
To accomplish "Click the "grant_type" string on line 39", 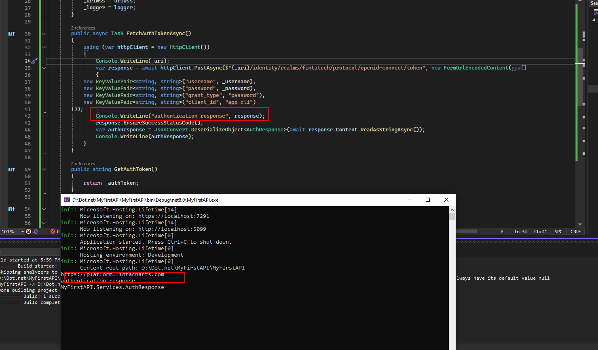I will click(x=203, y=95).
